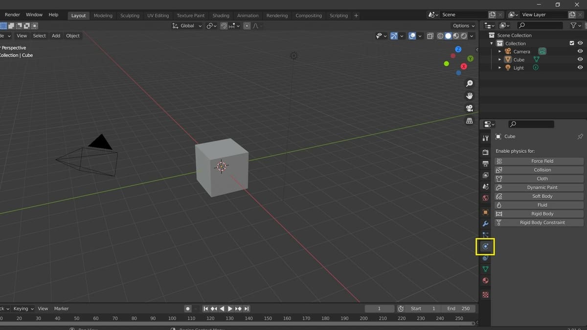Open the View Layer properties tab

click(485, 175)
